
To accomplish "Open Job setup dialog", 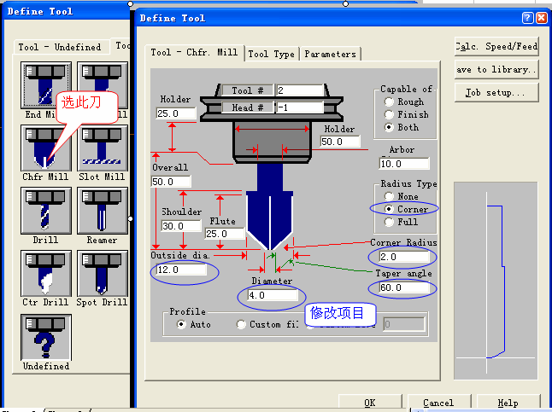I will [x=496, y=93].
